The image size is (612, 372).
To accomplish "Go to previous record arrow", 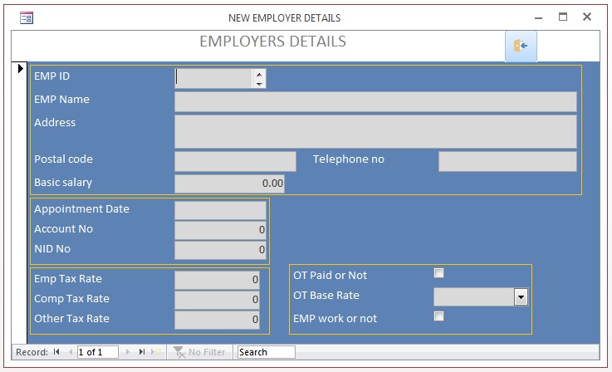I will 71,352.
